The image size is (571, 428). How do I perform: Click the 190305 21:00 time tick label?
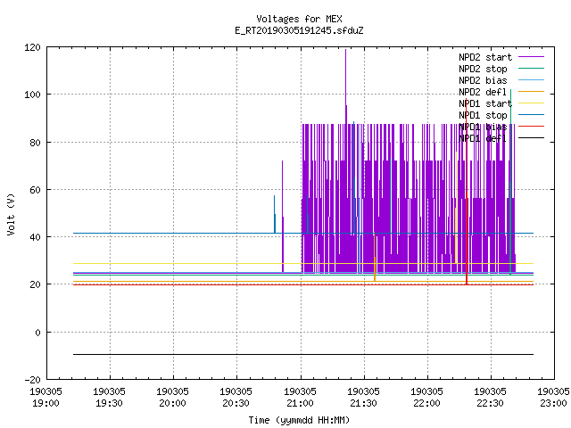tap(300, 397)
